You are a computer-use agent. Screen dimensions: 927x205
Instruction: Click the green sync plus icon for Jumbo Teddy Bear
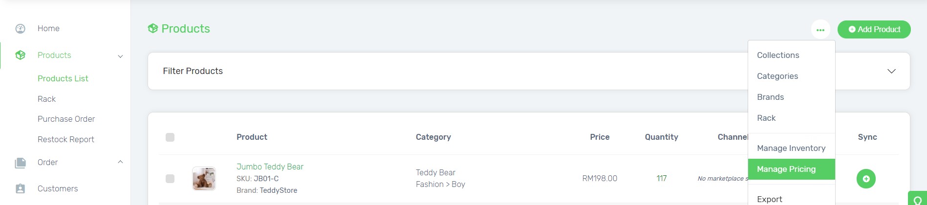[x=866, y=179]
